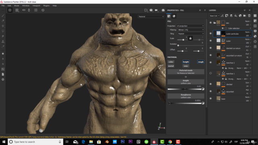
Task: Take viewport screenshot with camera icon
Action: pyautogui.click(x=163, y=10)
